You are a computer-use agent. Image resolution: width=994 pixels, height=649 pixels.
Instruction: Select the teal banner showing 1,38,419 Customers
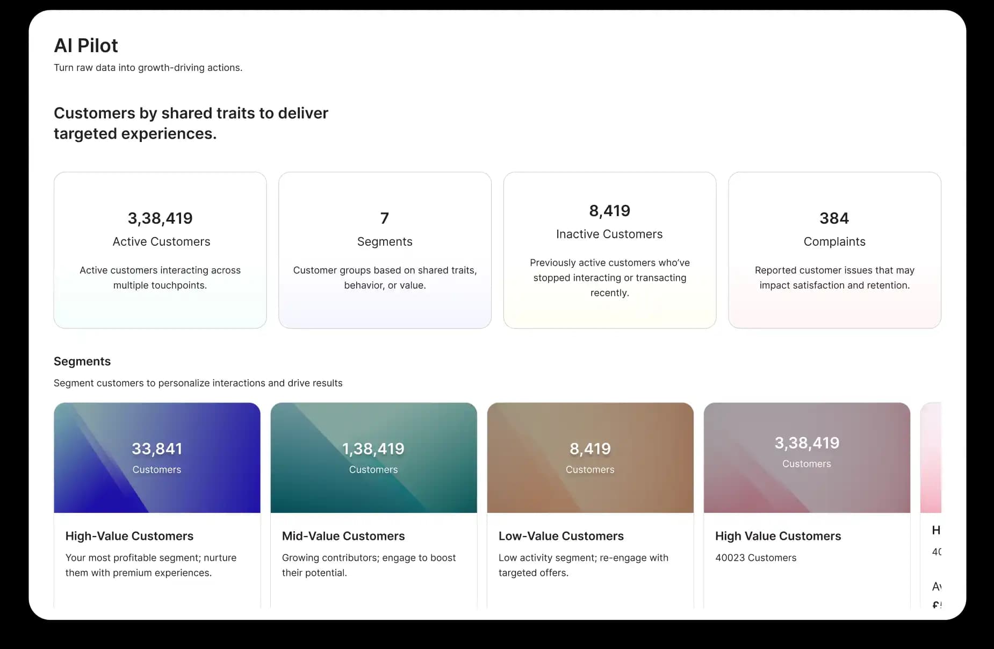pyautogui.click(x=373, y=458)
